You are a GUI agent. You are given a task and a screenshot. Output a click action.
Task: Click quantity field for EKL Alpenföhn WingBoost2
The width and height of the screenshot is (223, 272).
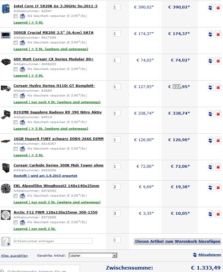click(117, 187)
